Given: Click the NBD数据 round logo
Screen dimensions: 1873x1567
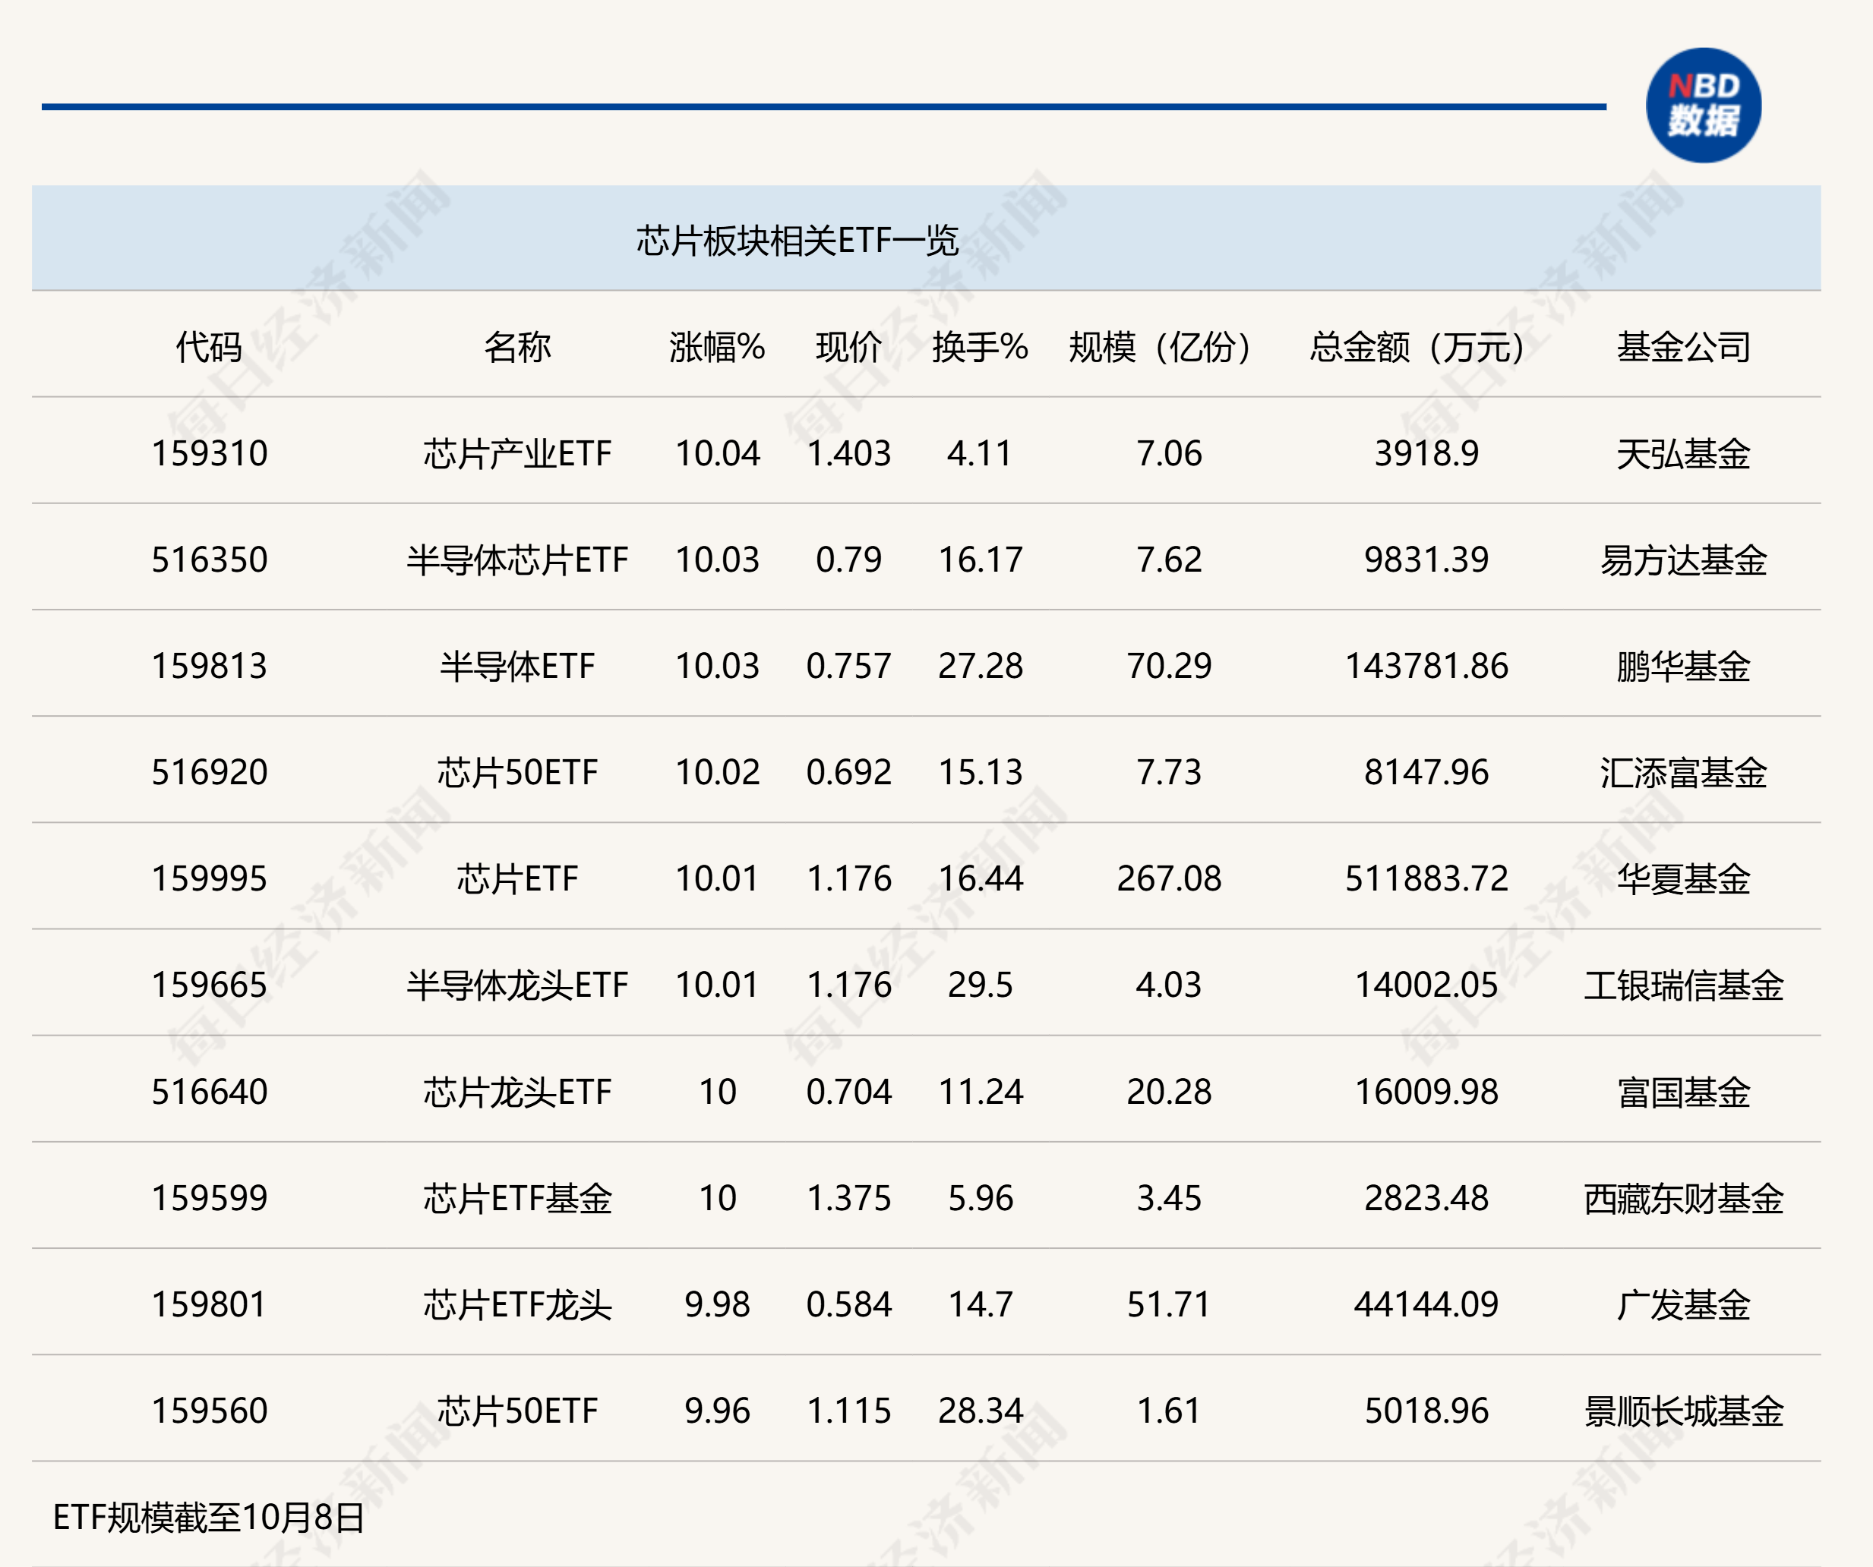Looking at the screenshot, I should point(1703,106).
